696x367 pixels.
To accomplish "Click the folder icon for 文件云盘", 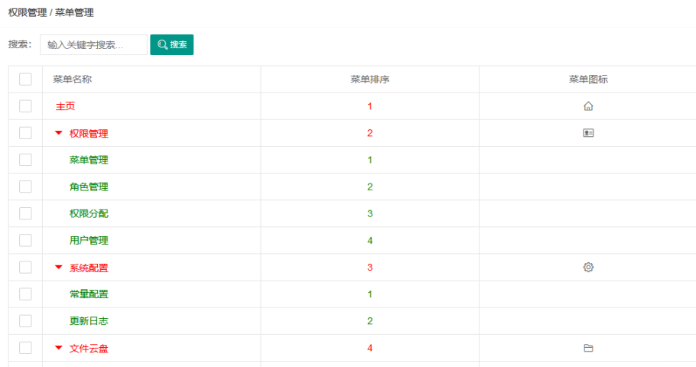I will (x=588, y=348).
